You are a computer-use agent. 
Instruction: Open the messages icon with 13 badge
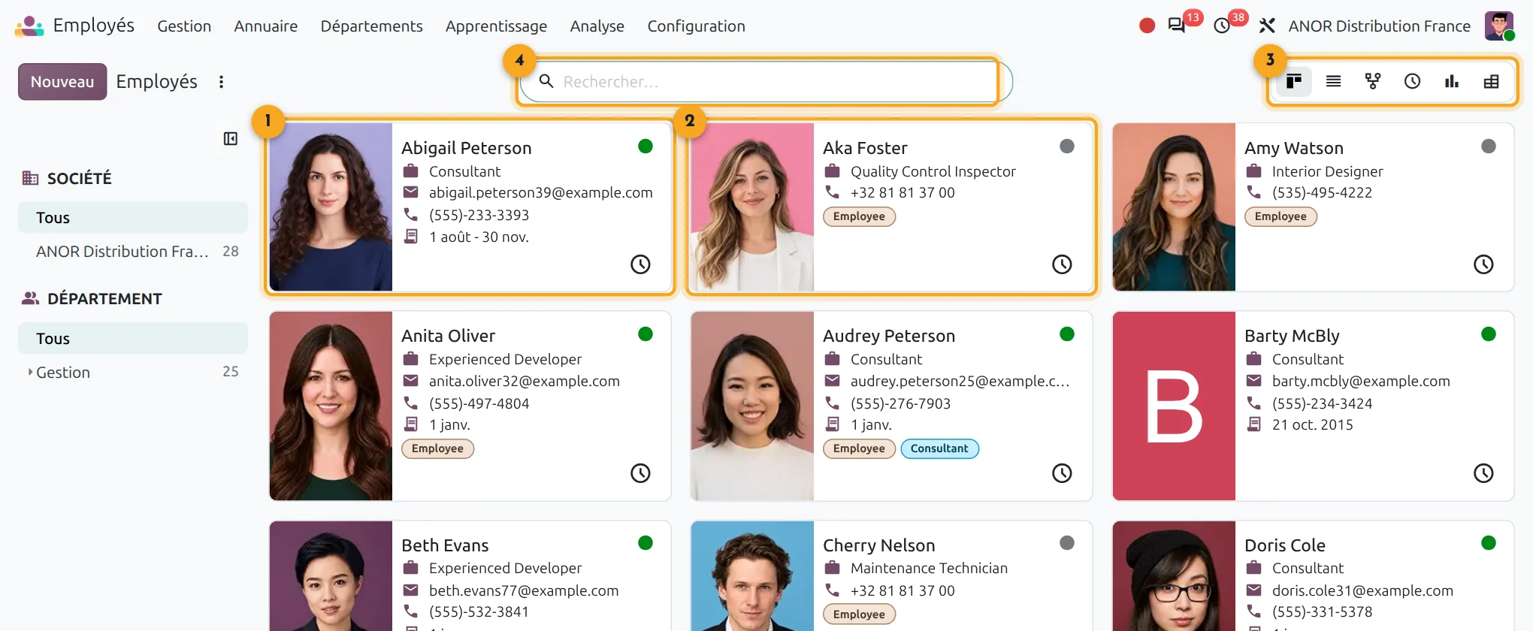(x=1177, y=26)
